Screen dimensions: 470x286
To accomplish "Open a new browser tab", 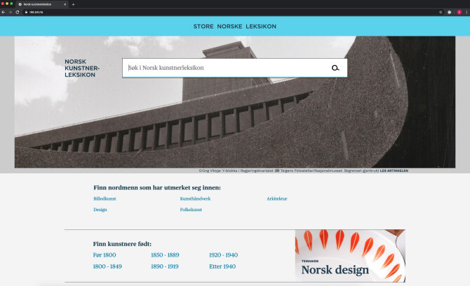I will (x=73, y=4).
